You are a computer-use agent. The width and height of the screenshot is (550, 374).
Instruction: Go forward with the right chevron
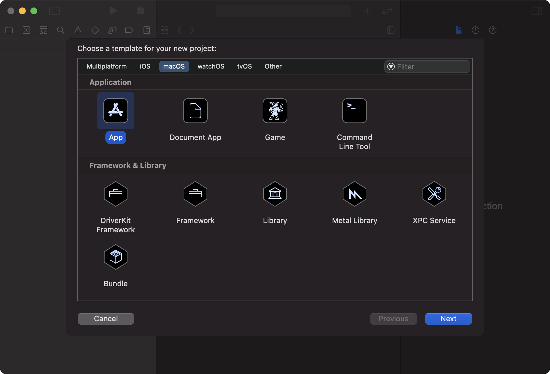pos(192,30)
